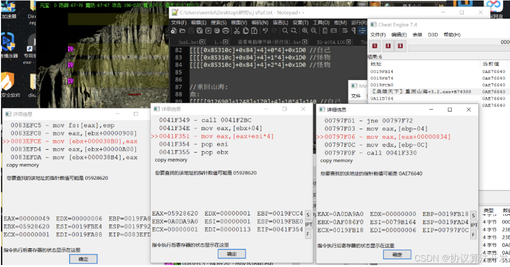Click the Cheat Engine scan progress bar
The width and height of the screenshot is (510, 267).
459,48
